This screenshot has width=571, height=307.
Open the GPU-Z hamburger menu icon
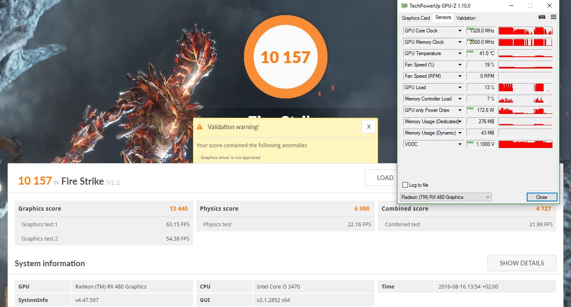[x=553, y=17]
